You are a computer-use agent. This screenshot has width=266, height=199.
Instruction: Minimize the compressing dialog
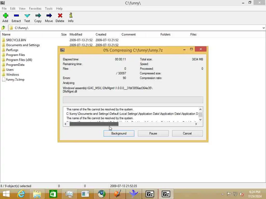pyautogui.click(x=184, y=49)
